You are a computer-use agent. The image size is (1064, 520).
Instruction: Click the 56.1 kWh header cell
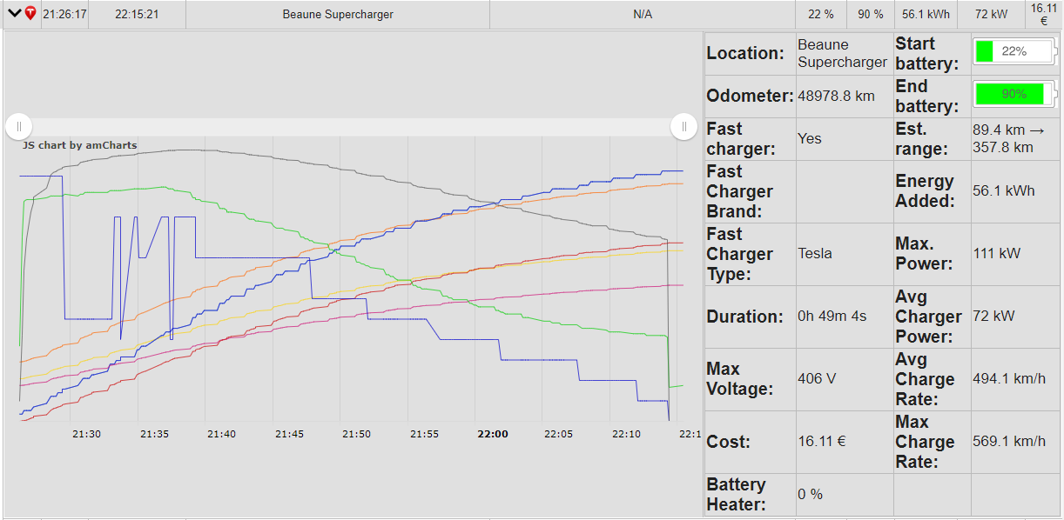click(x=925, y=15)
